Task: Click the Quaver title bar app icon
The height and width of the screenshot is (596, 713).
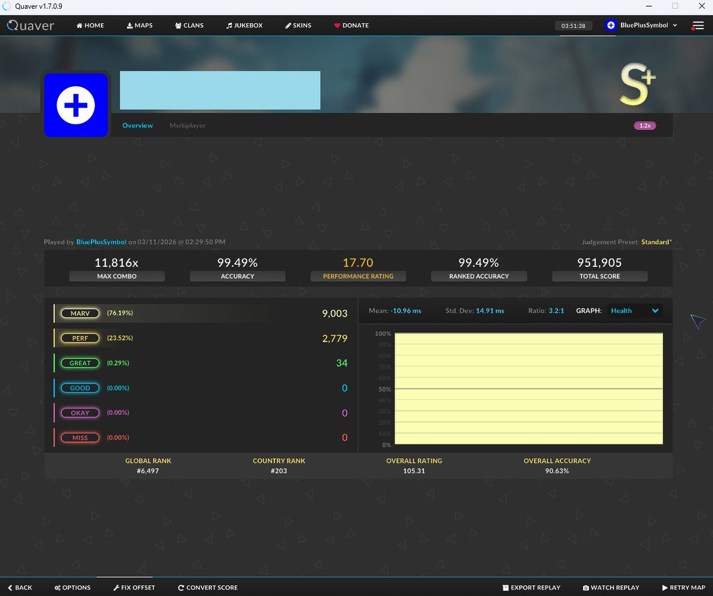Action: point(7,6)
